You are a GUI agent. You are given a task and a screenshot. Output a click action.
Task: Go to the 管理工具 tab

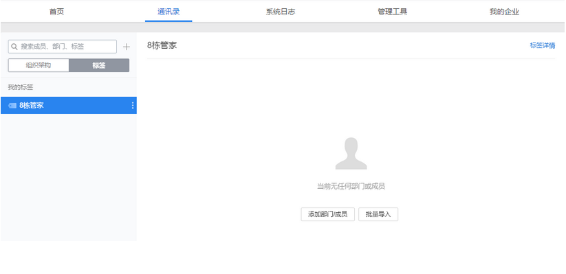[393, 12]
